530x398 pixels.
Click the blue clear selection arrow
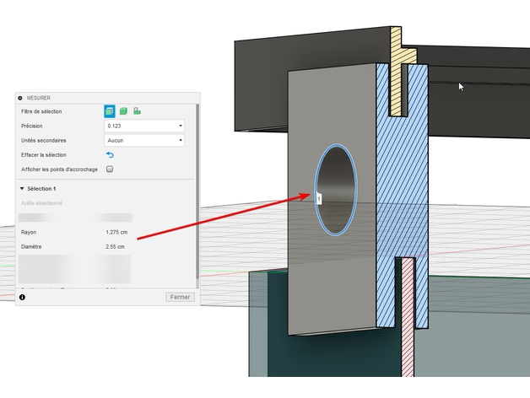pos(110,155)
